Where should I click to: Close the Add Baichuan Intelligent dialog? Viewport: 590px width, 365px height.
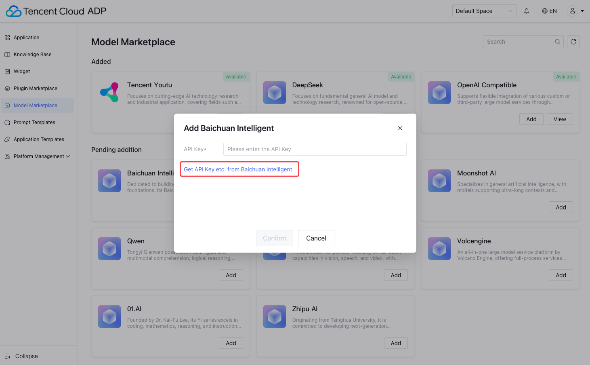400,128
